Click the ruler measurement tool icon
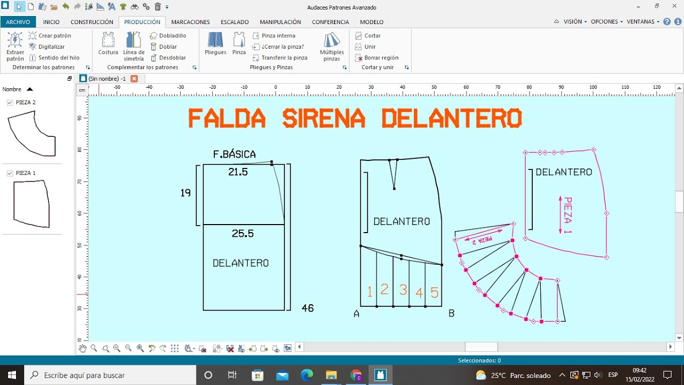This screenshot has width=684, height=385. (100, 6)
